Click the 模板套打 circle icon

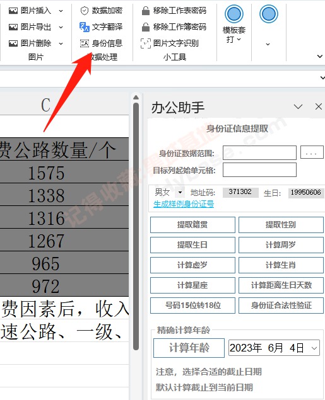tap(233, 14)
